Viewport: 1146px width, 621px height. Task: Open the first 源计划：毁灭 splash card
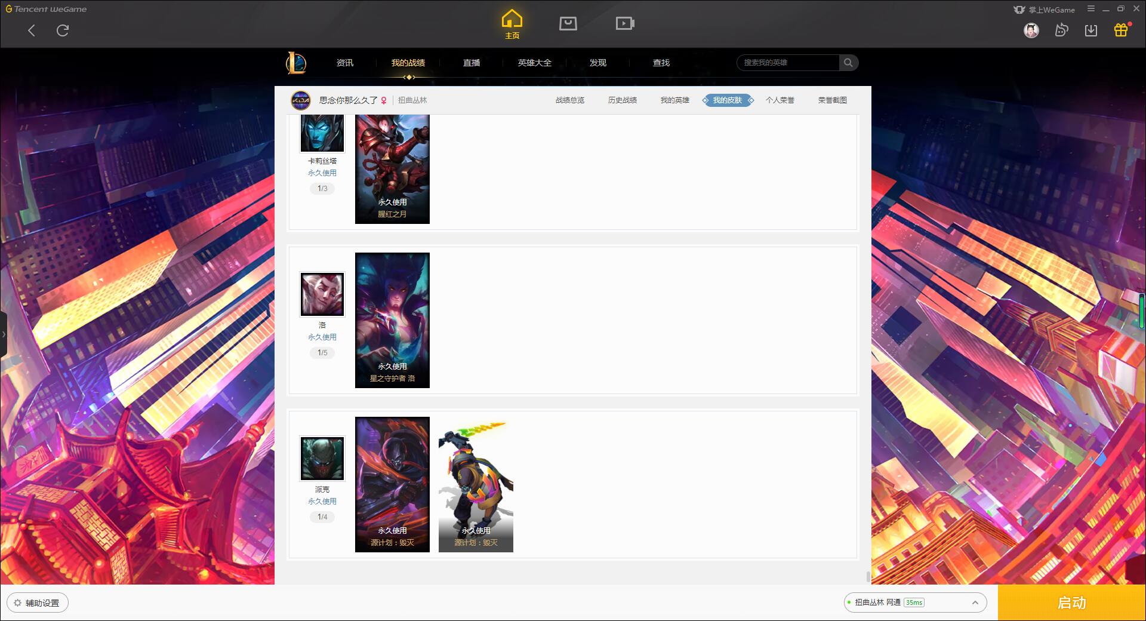click(392, 484)
